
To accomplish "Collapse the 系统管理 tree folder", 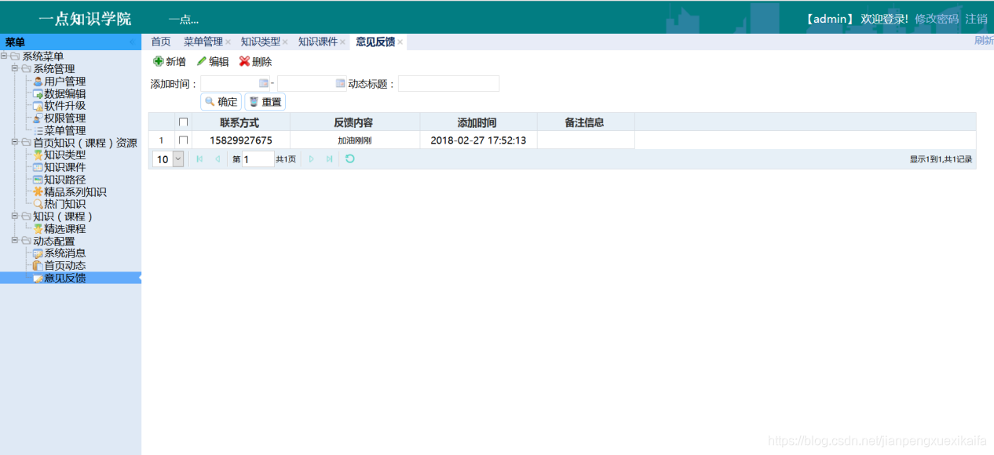I will [x=15, y=68].
